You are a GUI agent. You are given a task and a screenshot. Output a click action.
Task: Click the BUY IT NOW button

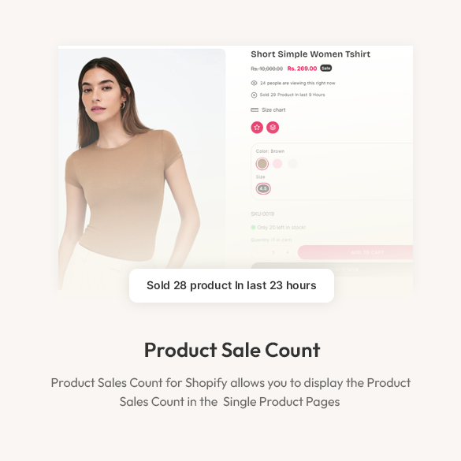tap(332, 269)
